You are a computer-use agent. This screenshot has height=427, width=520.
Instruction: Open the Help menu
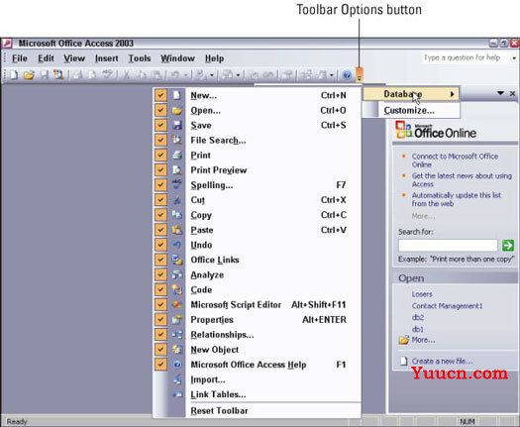(214, 58)
